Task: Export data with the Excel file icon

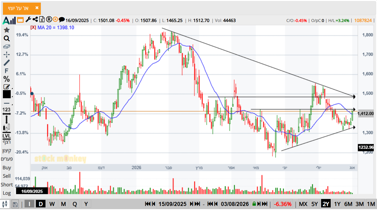Action: [x=42, y=20]
